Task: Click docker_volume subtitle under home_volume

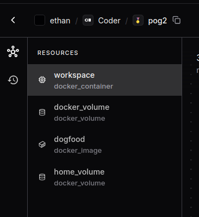Action: point(79,183)
